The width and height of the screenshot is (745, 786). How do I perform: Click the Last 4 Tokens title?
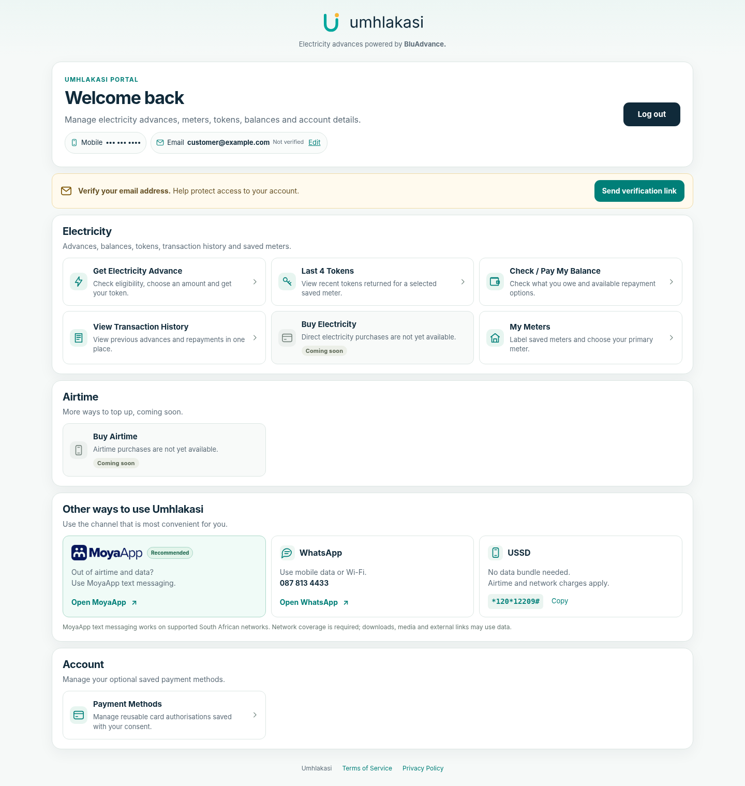[327, 271]
